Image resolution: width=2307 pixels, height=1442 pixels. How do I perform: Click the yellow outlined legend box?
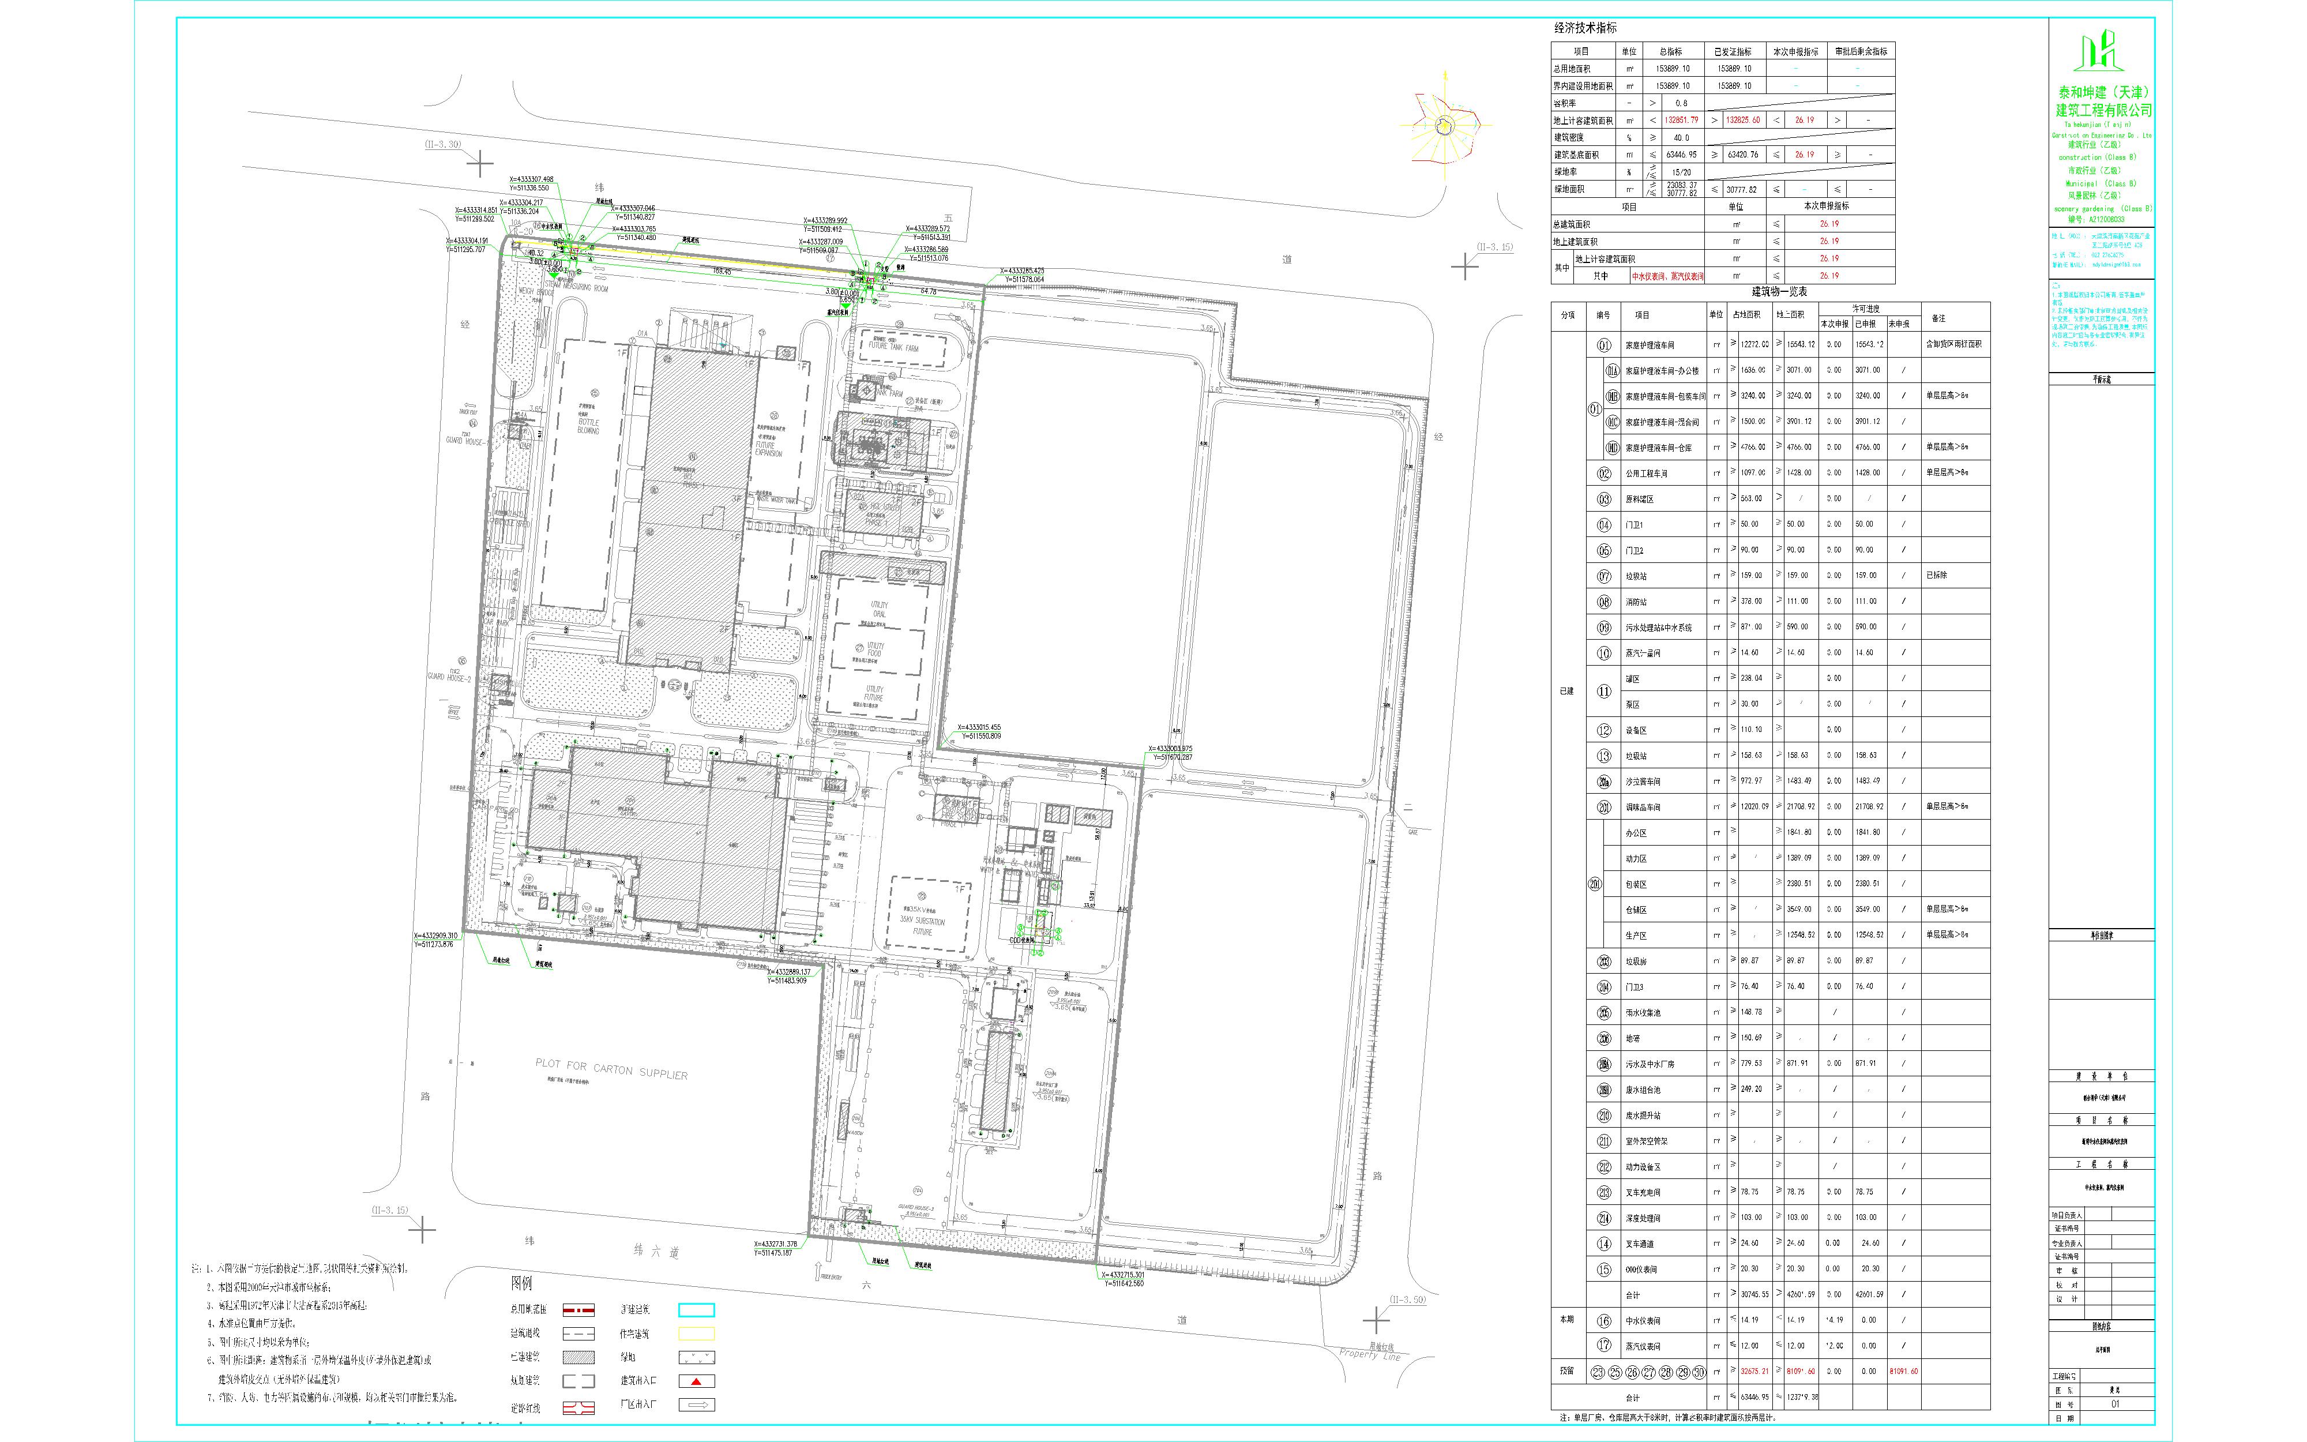[697, 1334]
